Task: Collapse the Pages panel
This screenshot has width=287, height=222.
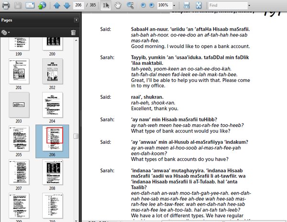Action: (76, 20)
